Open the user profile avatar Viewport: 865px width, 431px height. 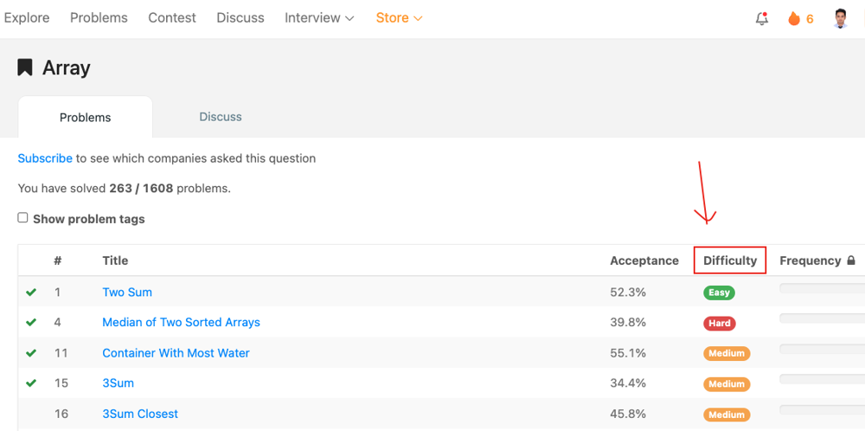841,18
